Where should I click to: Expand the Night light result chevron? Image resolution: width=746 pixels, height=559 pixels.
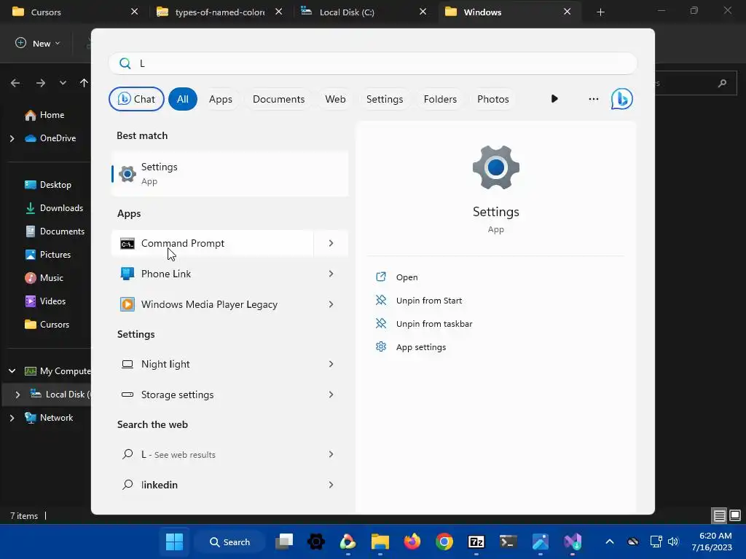(x=331, y=364)
